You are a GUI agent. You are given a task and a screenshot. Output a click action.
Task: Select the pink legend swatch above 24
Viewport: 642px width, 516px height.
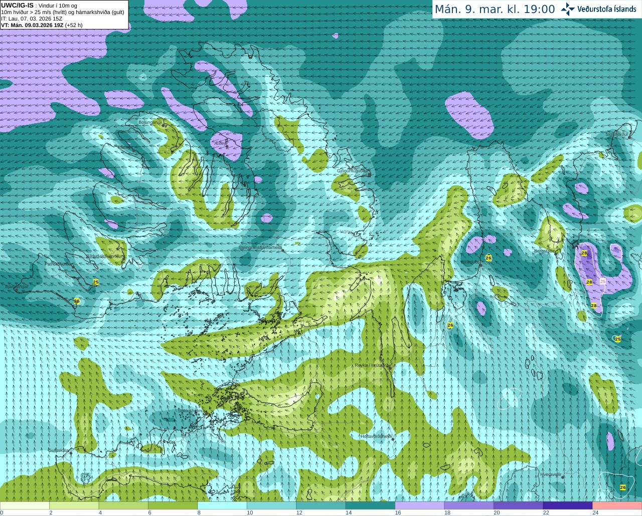(x=617, y=505)
